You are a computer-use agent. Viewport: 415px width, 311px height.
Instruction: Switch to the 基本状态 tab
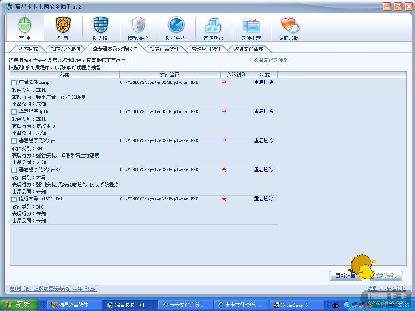pyautogui.click(x=28, y=49)
